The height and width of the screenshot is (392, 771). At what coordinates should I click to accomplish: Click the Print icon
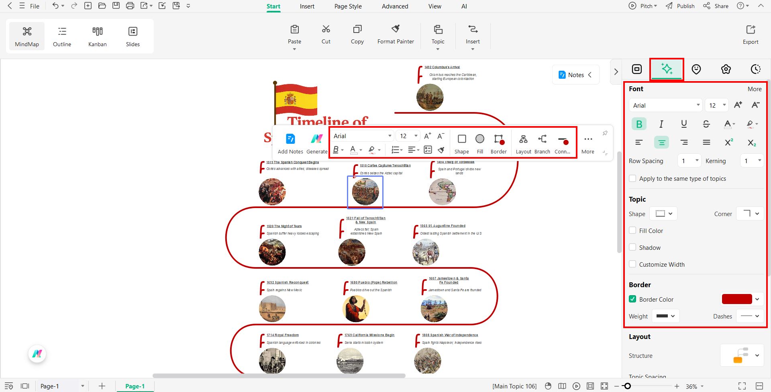click(x=130, y=6)
